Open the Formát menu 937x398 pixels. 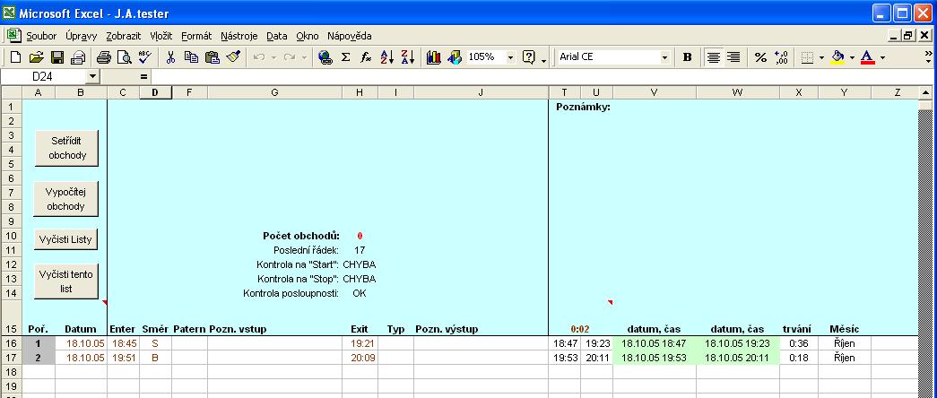click(196, 36)
